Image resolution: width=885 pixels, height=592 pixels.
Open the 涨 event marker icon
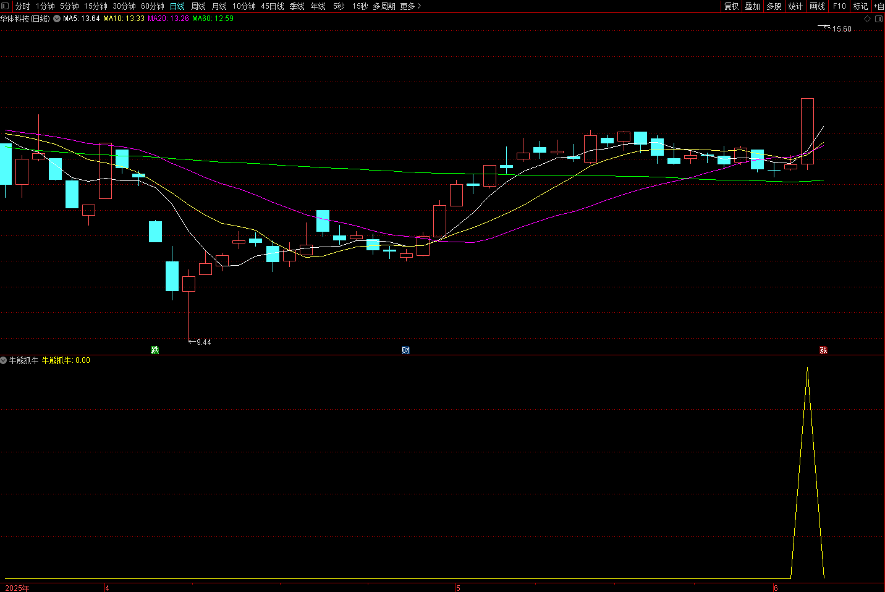[x=823, y=350]
